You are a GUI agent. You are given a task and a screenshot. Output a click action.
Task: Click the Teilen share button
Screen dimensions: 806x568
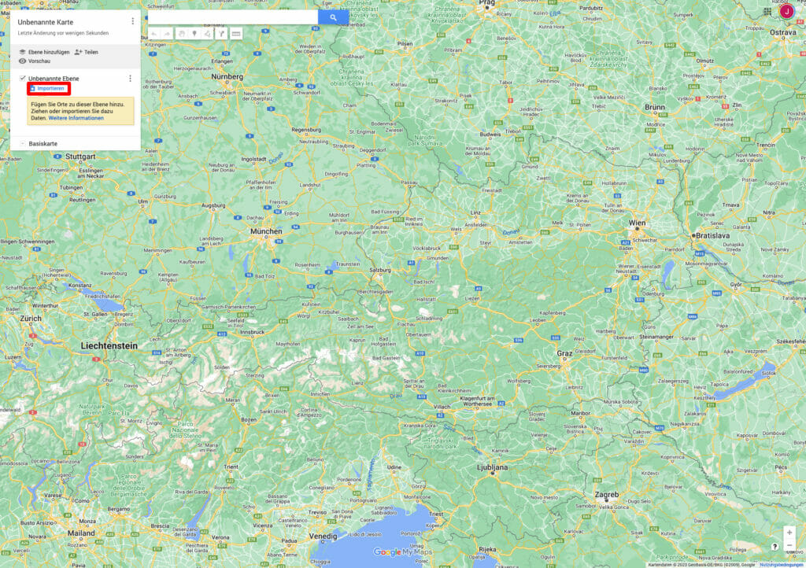pyautogui.click(x=86, y=52)
